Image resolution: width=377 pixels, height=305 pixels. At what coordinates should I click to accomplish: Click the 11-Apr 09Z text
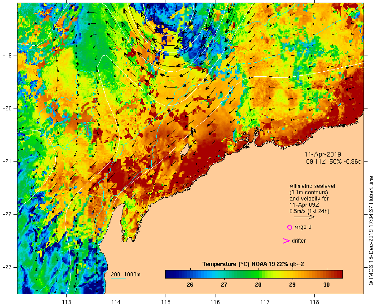(x=305, y=205)
